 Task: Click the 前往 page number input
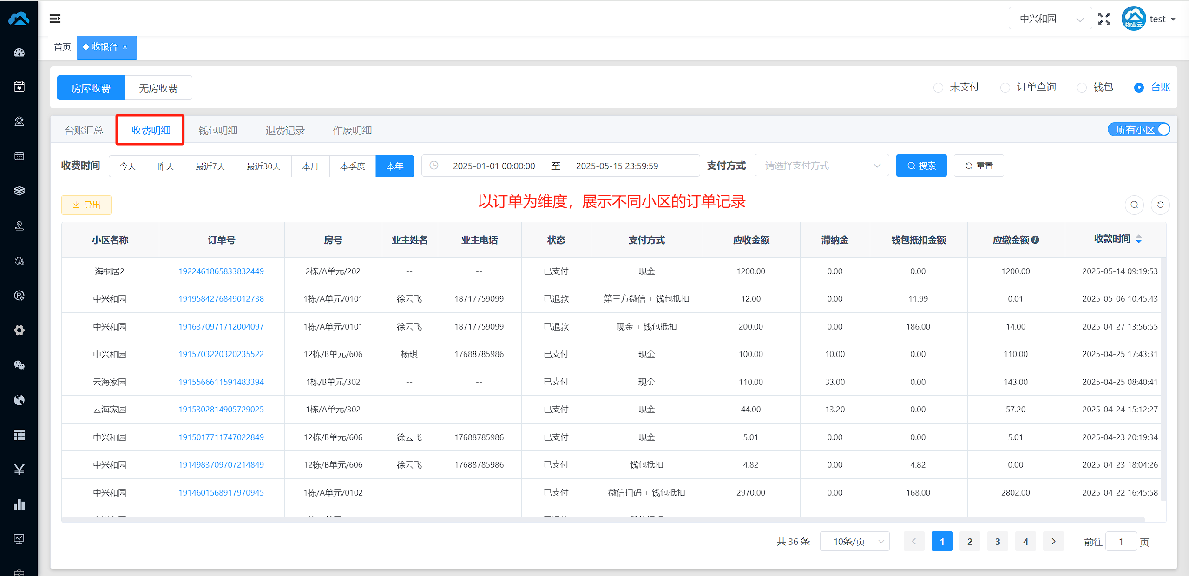point(1121,542)
